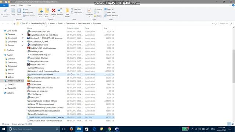Open OneDrive in navigation pane

pyautogui.click(x=10, y=50)
